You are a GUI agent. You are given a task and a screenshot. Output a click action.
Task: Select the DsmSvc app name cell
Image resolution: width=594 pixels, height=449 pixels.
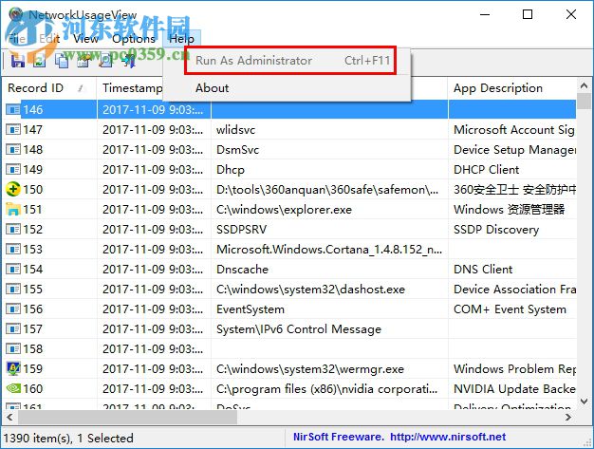click(329, 149)
